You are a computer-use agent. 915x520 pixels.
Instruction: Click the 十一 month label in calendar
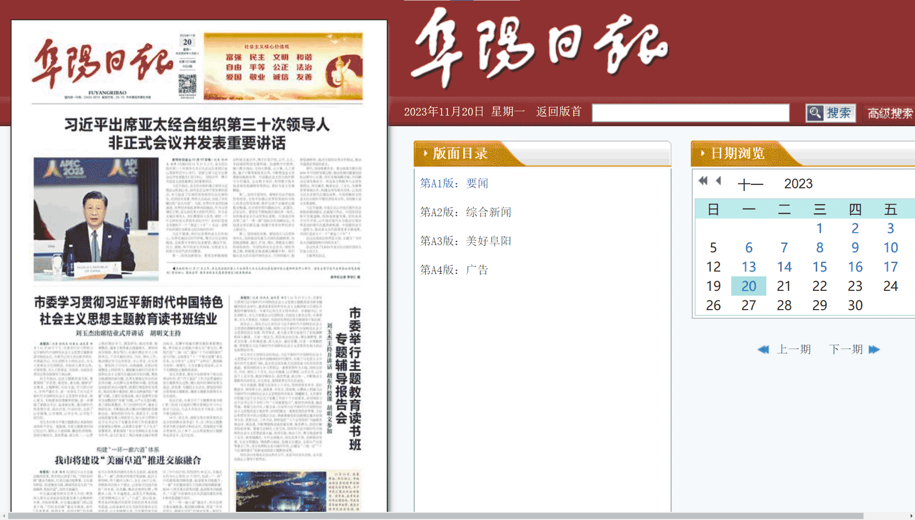[x=750, y=184]
